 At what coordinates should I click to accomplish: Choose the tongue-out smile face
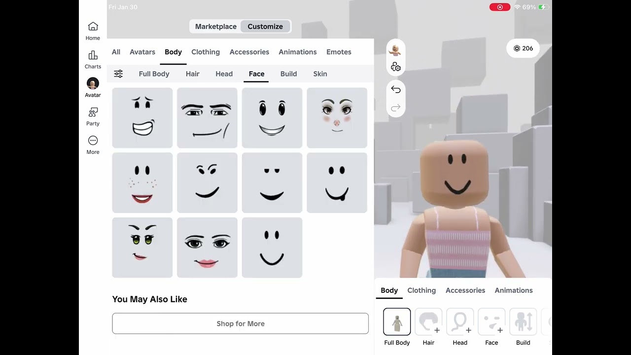tap(337, 183)
